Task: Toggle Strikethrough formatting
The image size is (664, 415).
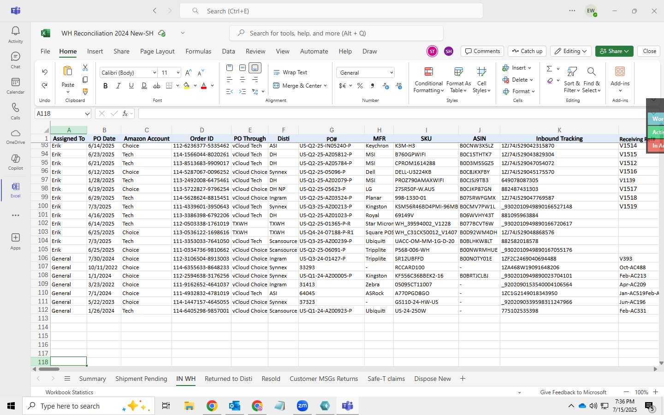Action: (157, 86)
